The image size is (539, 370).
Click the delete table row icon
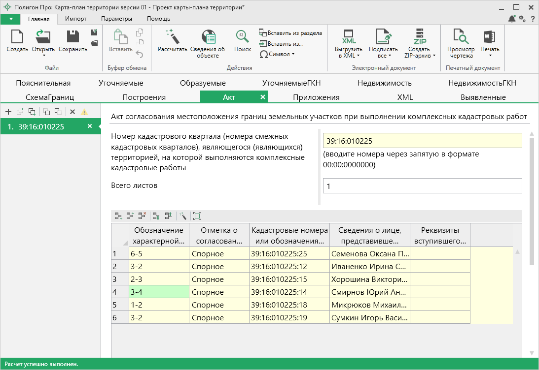pyautogui.click(x=142, y=216)
